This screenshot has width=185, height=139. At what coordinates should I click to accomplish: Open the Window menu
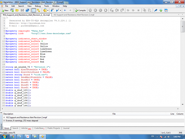point(56,6)
